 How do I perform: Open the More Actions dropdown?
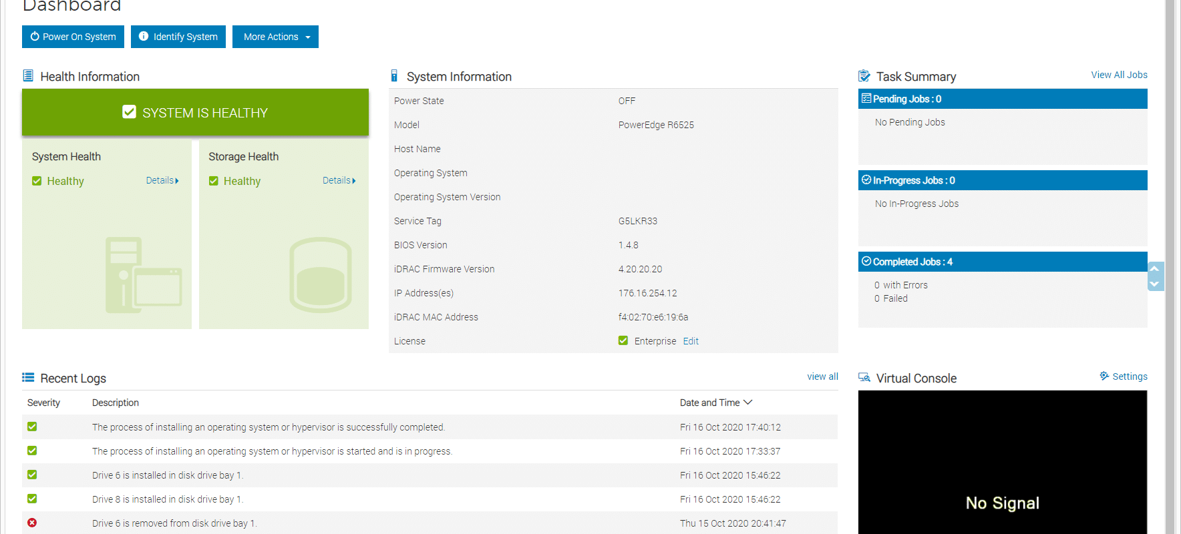(275, 37)
